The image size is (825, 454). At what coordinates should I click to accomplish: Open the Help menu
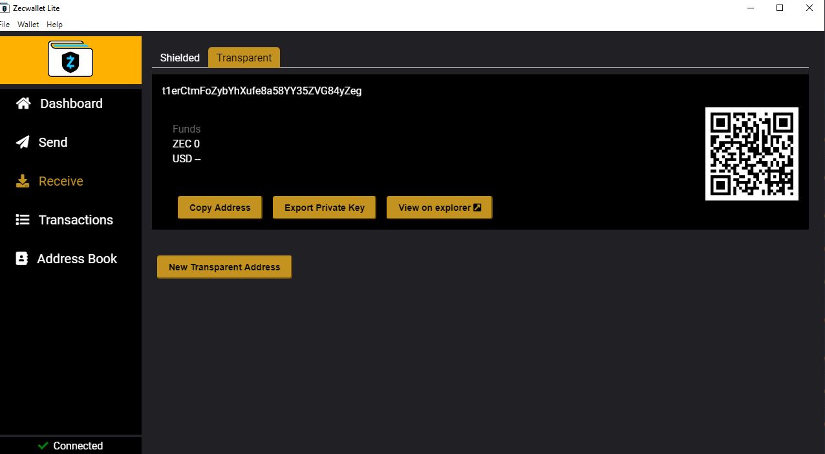tap(54, 25)
